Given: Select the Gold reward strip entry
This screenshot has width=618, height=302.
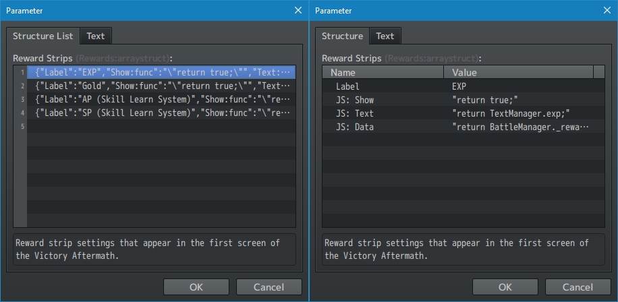Looking at the screenshot, I should coord(162,86).
